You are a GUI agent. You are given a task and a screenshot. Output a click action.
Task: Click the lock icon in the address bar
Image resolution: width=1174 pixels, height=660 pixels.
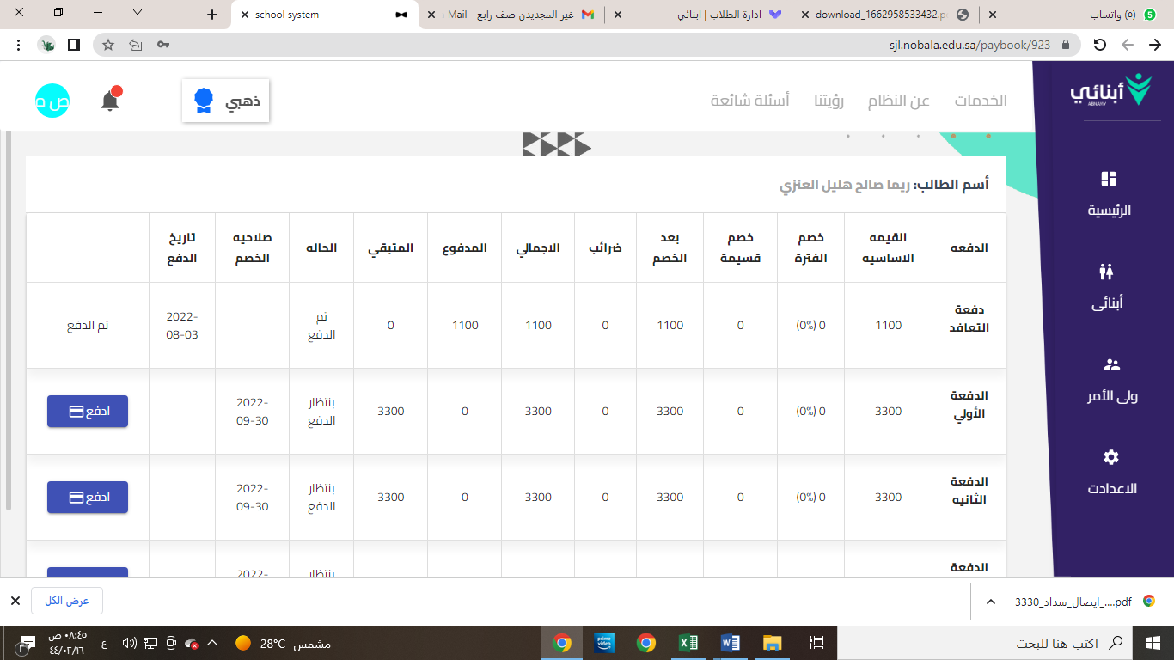[x=1066, y=45]
